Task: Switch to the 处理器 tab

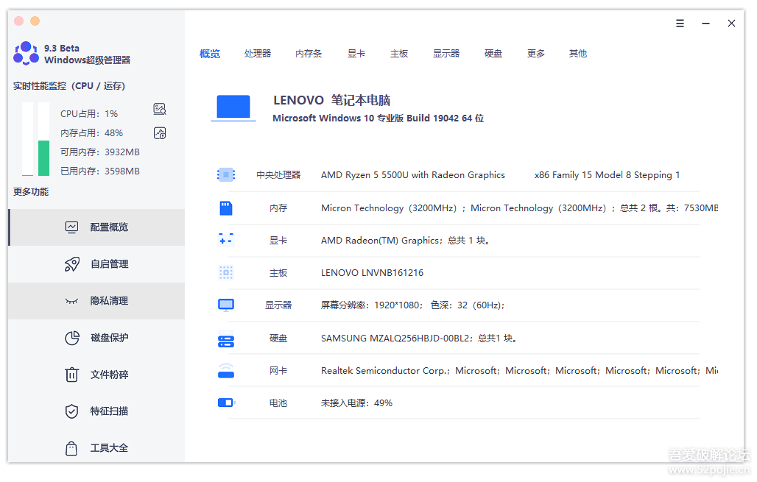Action: point(257,54)
